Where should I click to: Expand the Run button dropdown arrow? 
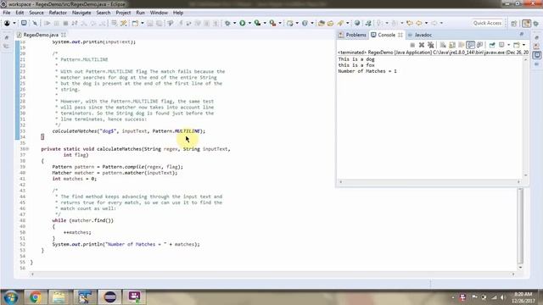[249, 23]
